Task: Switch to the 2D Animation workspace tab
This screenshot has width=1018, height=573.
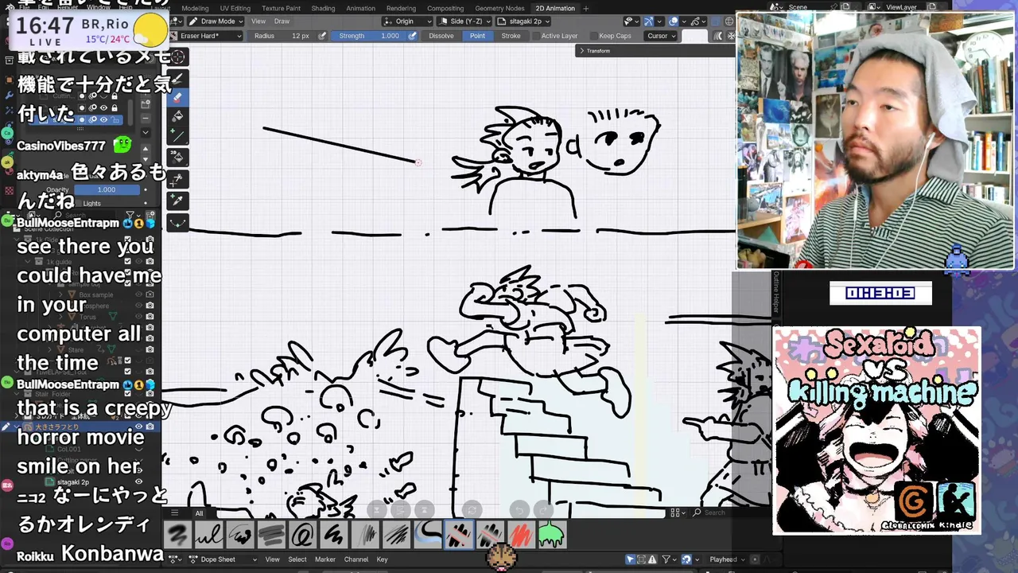Action: click(x=555, y=8)
